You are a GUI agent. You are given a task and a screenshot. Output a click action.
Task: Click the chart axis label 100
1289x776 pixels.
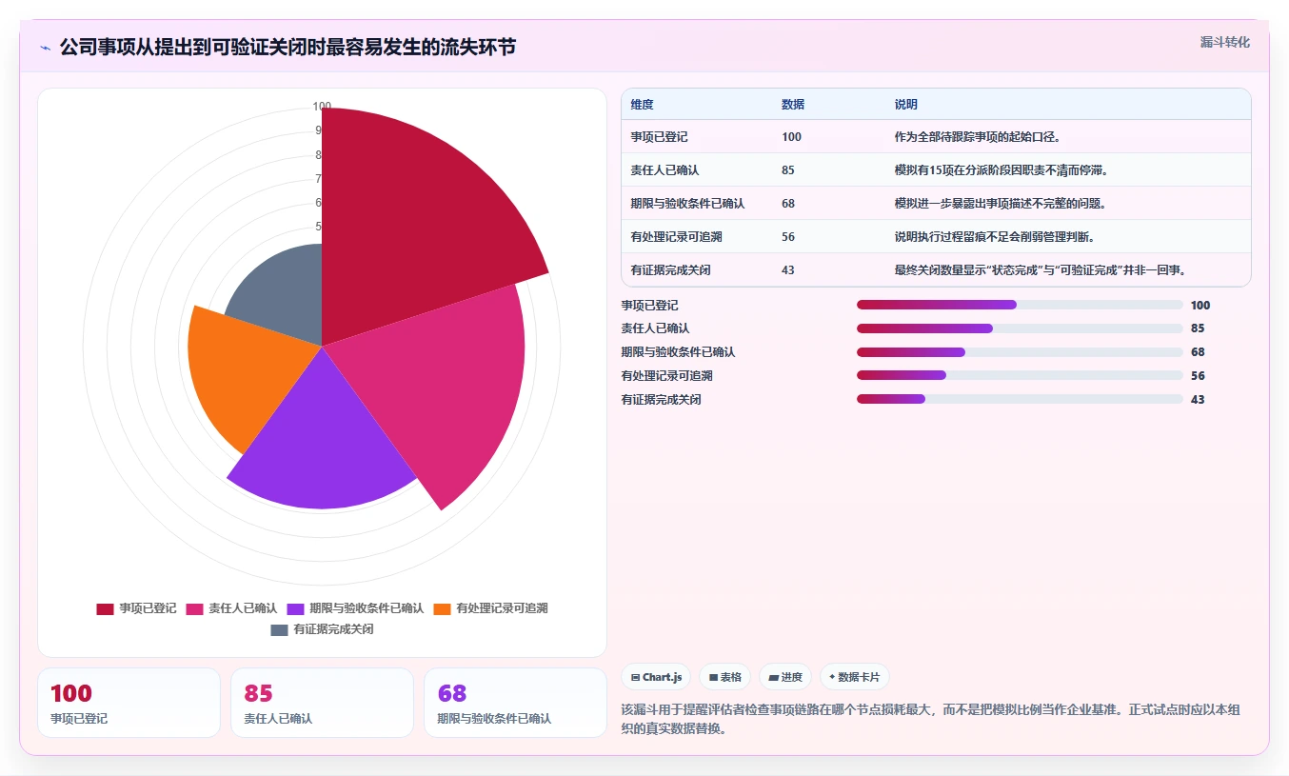point(322,107)
